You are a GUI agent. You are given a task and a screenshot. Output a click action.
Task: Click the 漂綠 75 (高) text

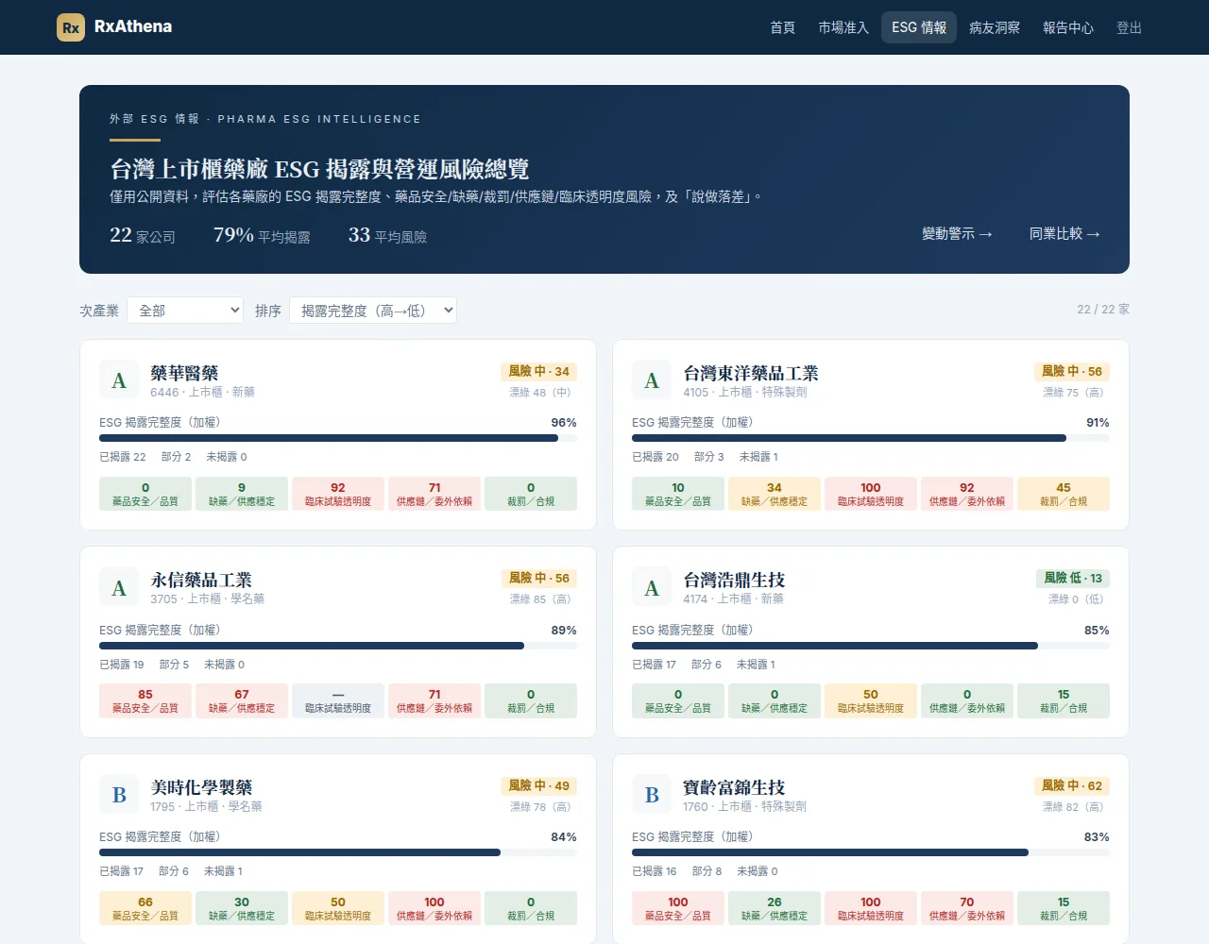click(1076, 393)
